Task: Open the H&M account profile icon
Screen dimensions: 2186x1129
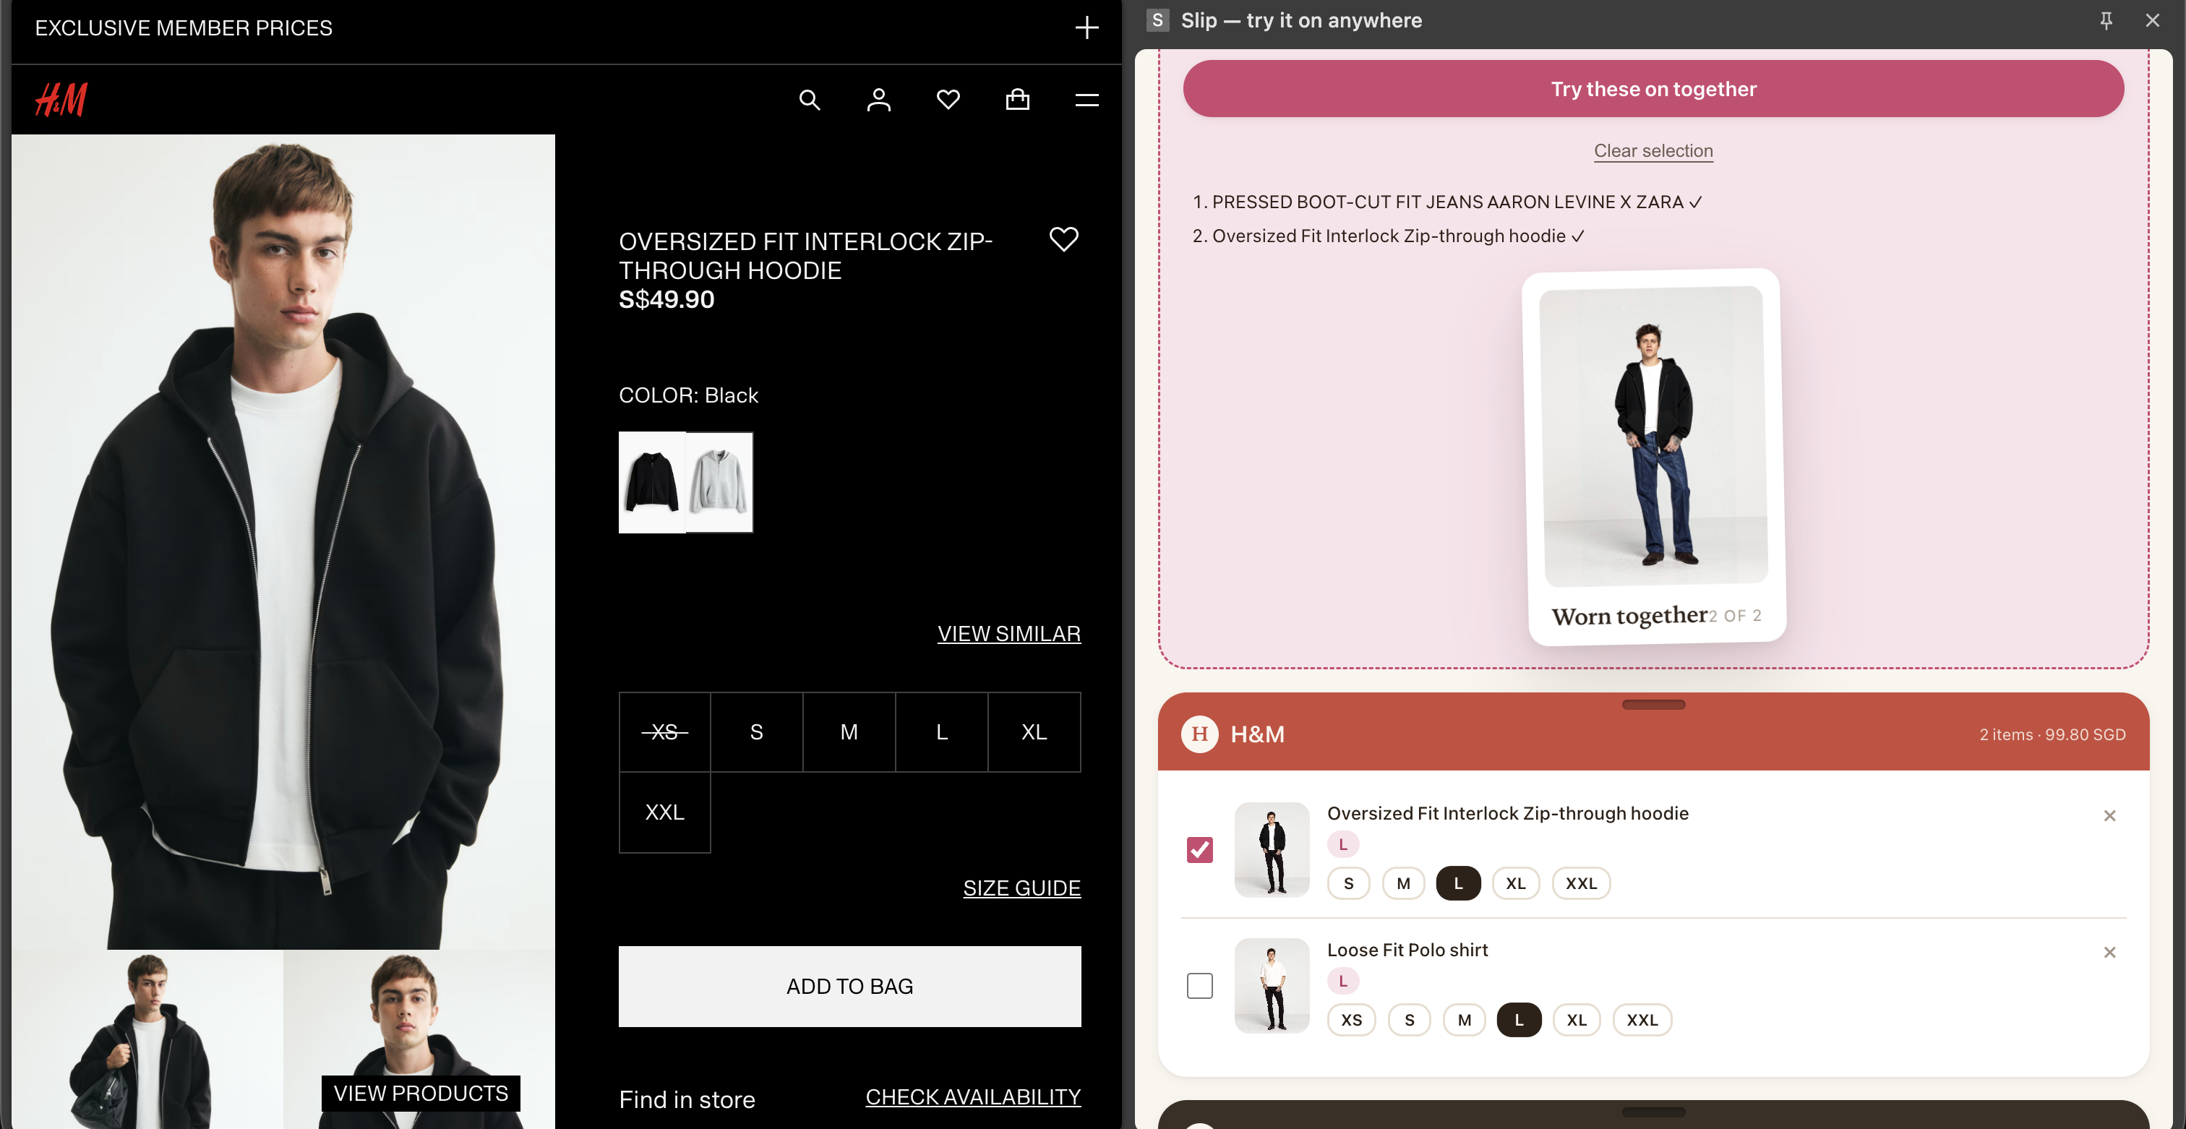Action: pyautogui.click(x=879, y=100)
